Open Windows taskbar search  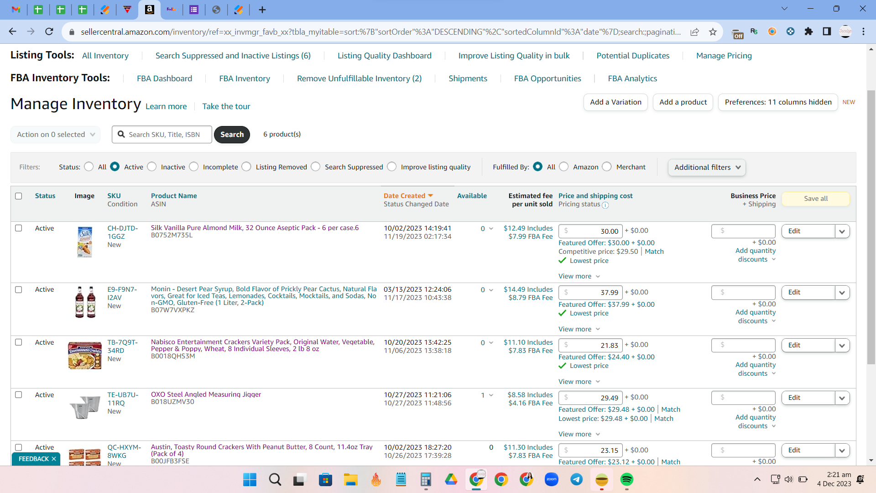click(x=275, y=480)
